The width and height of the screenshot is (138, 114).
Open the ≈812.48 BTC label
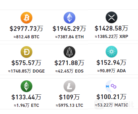(26, 37)
